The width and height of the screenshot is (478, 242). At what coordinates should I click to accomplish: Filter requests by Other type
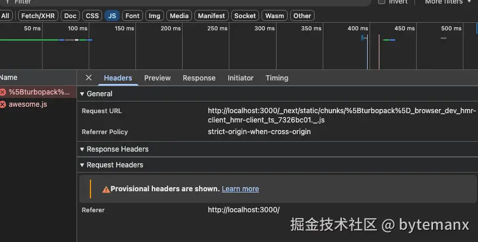(302, 16)
